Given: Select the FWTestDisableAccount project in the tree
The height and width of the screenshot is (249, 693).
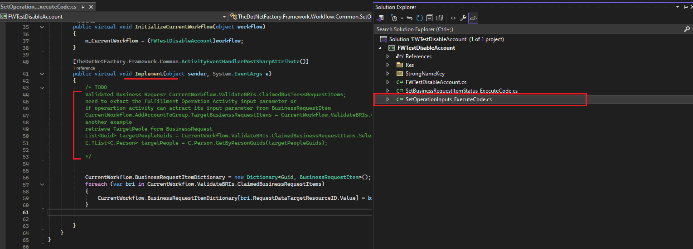Looking at the screenshot, I should pos(426,48).
